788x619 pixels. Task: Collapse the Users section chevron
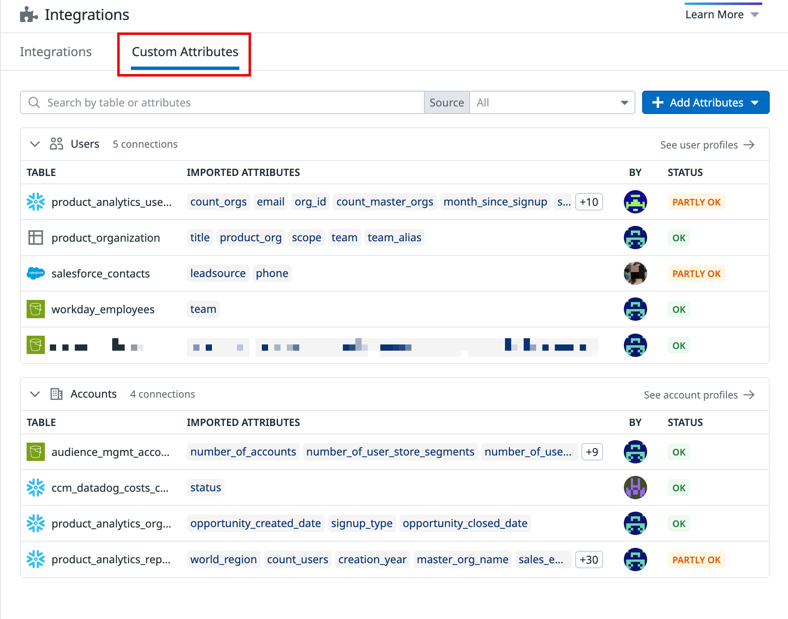coord(35,144)
